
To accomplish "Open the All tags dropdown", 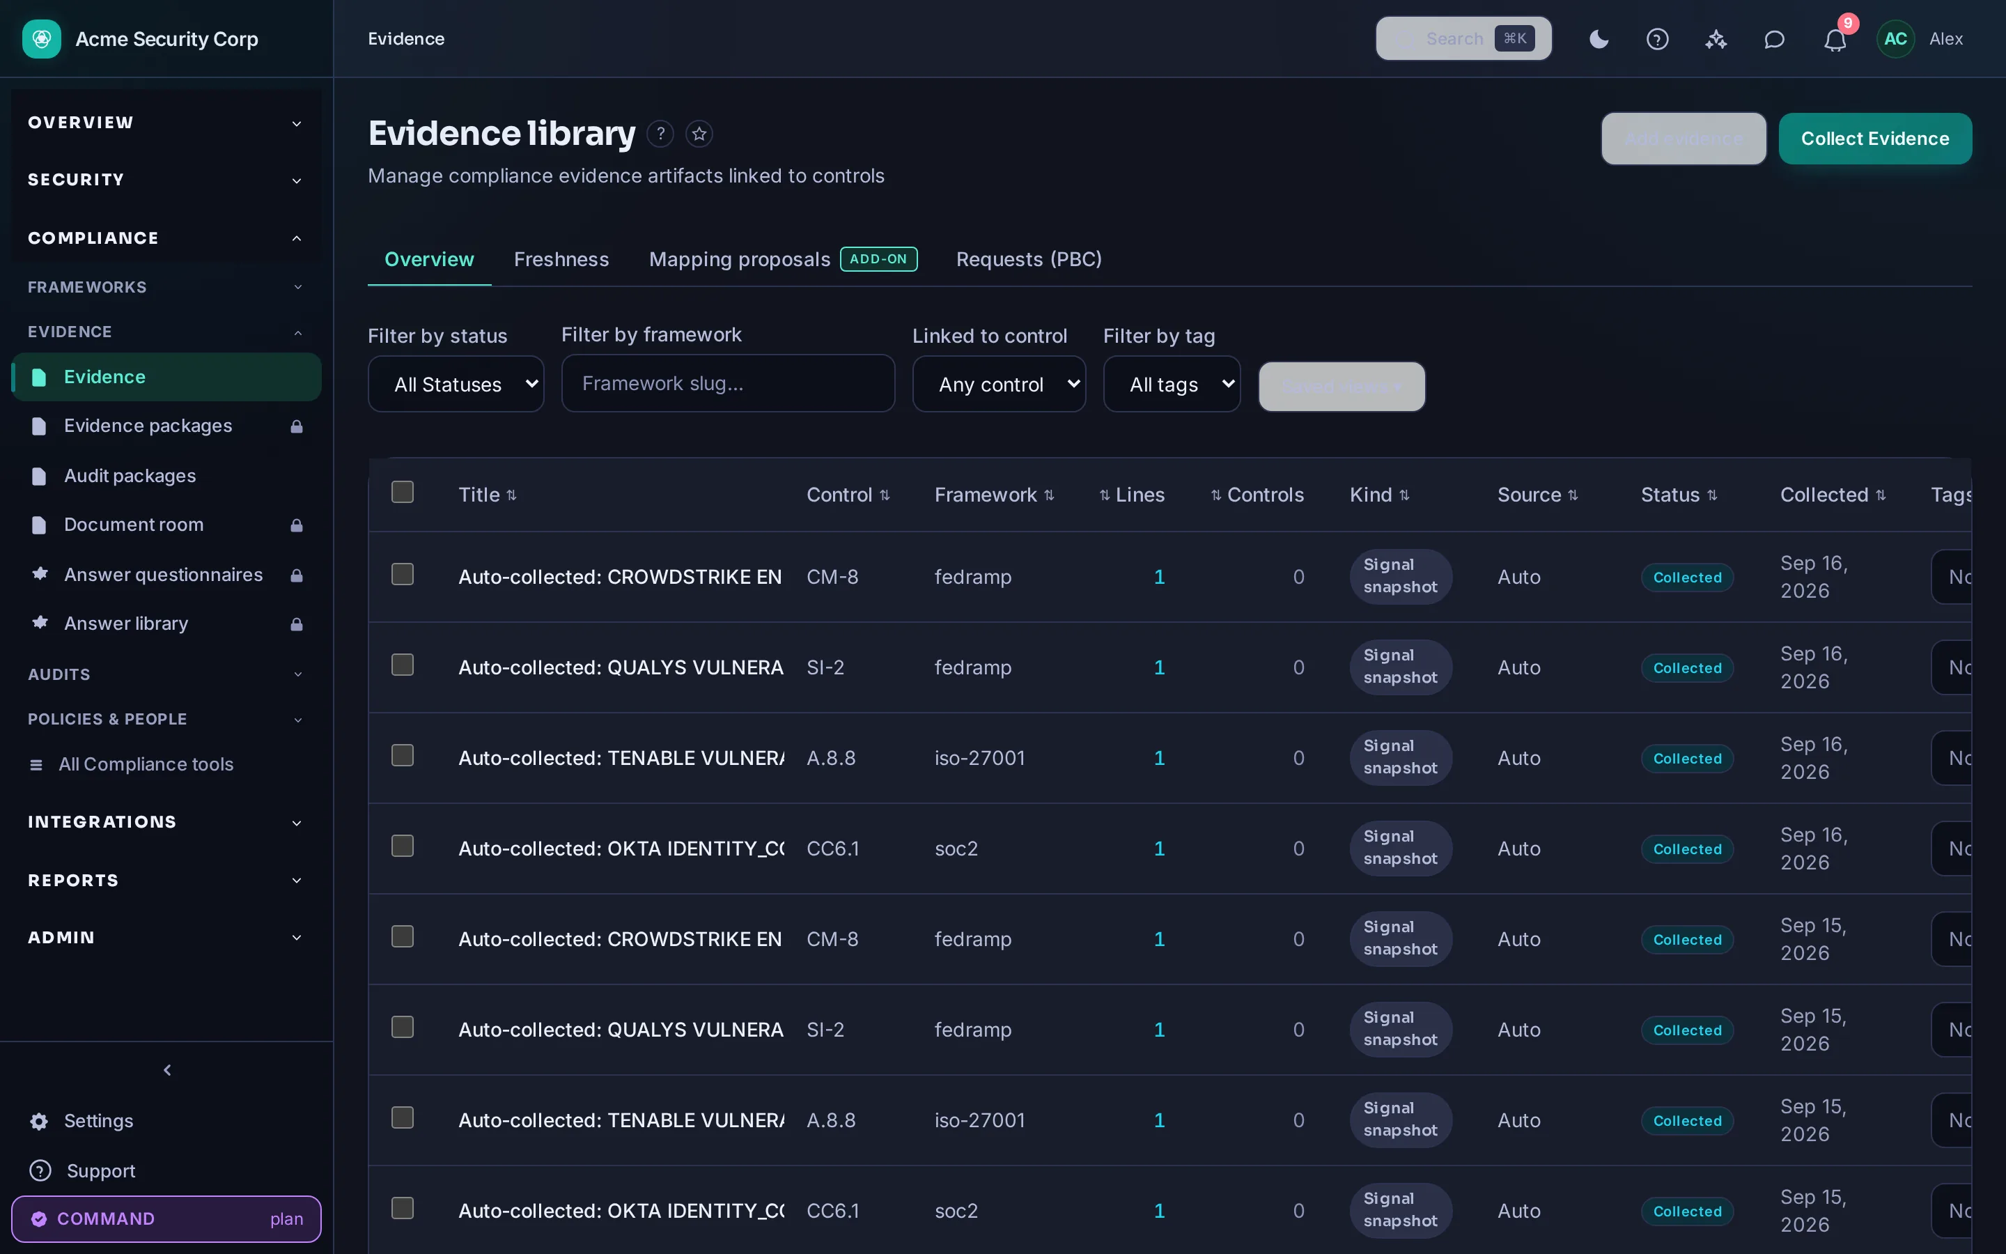I will tap(1172, 384).
